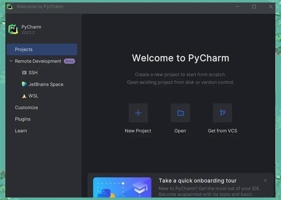Viewport: 281px width, 200px height.
Task: Click the Beta badge
Action: pyautogui.click(x=69, y=61)
